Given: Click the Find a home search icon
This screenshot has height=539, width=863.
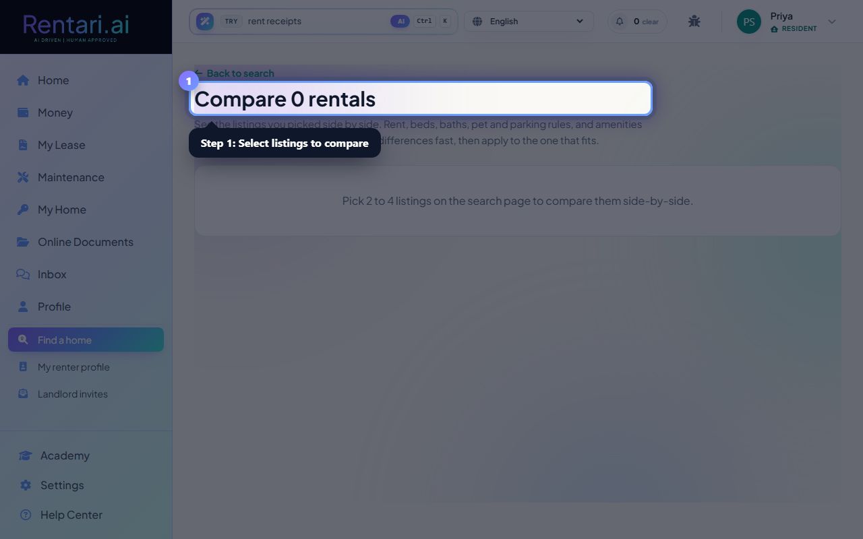Looking at the screenshot, I should 23,340.
